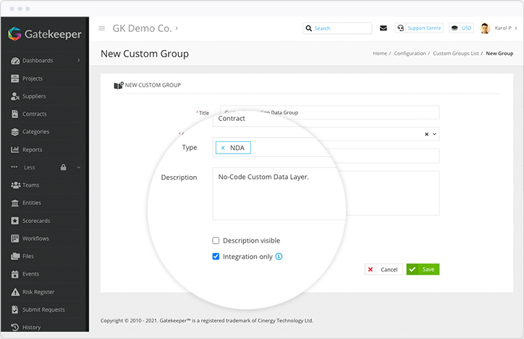The width and height of the screenshot is (524, 339).
Task: Open the Teams sidebar icon
Action: pyautogui.click(x=15, y=185)
